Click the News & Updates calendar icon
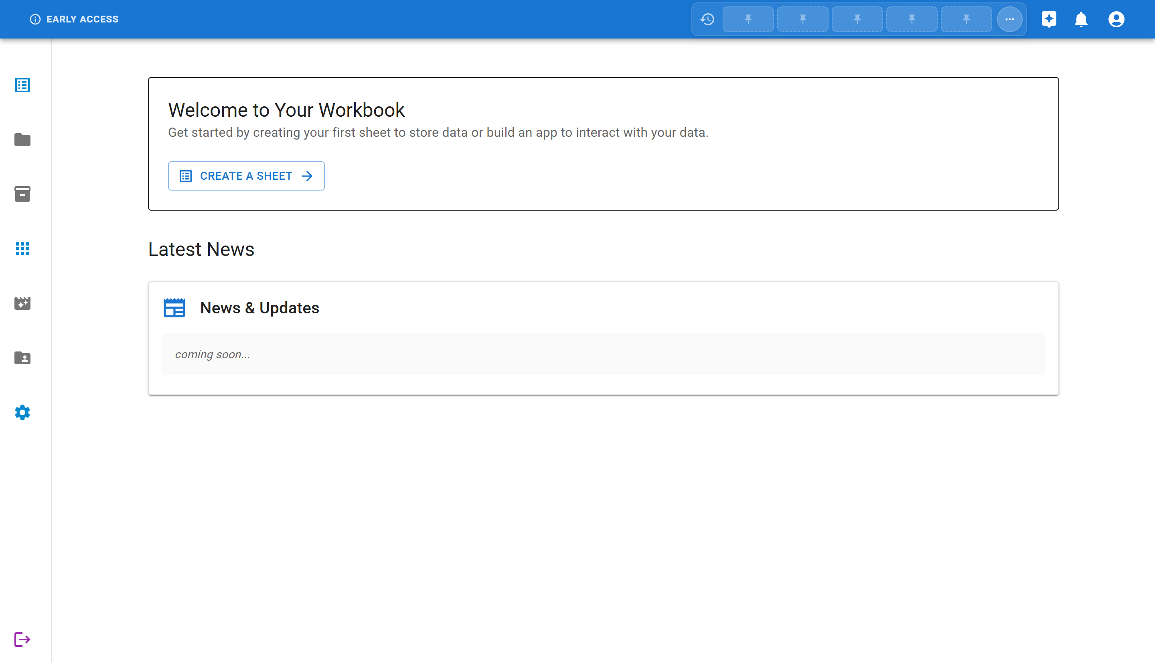The image size is (1155, 662). [175, 307]
